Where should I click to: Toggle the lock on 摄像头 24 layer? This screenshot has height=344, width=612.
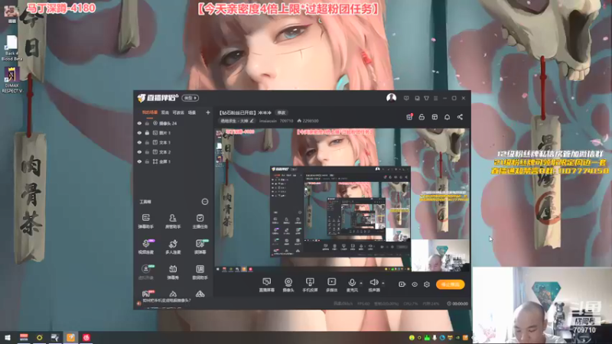(147, 123)
